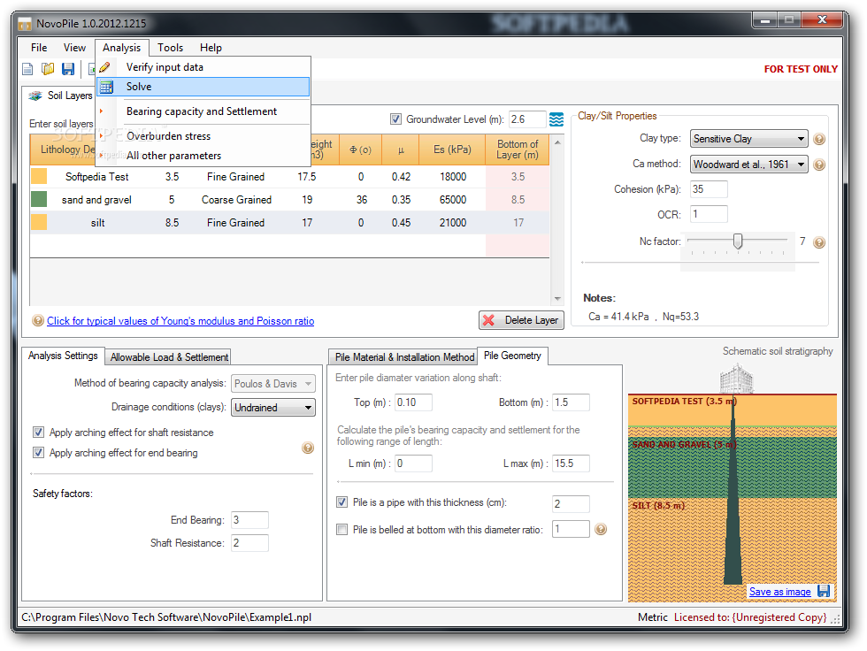Click help icon beside belled diameter ratio
Image resolution: width=867 pixels, height=651 pixels.
601,530
